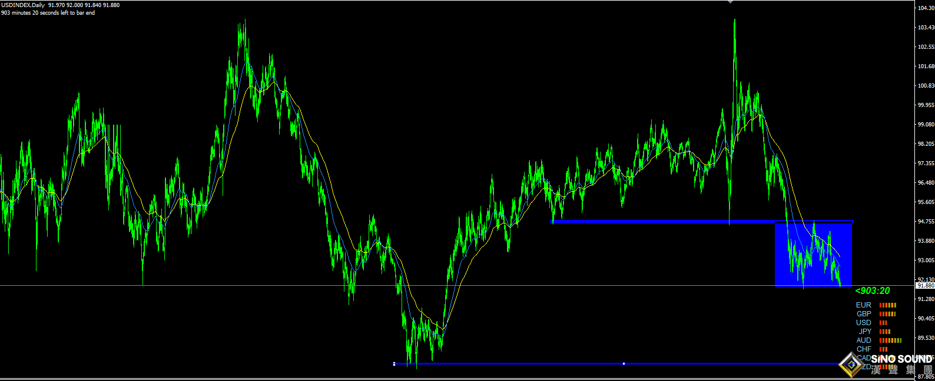Click the GBP strength meter bars
This screenshot has width=935, height=381.
click(x=887, y=314)
